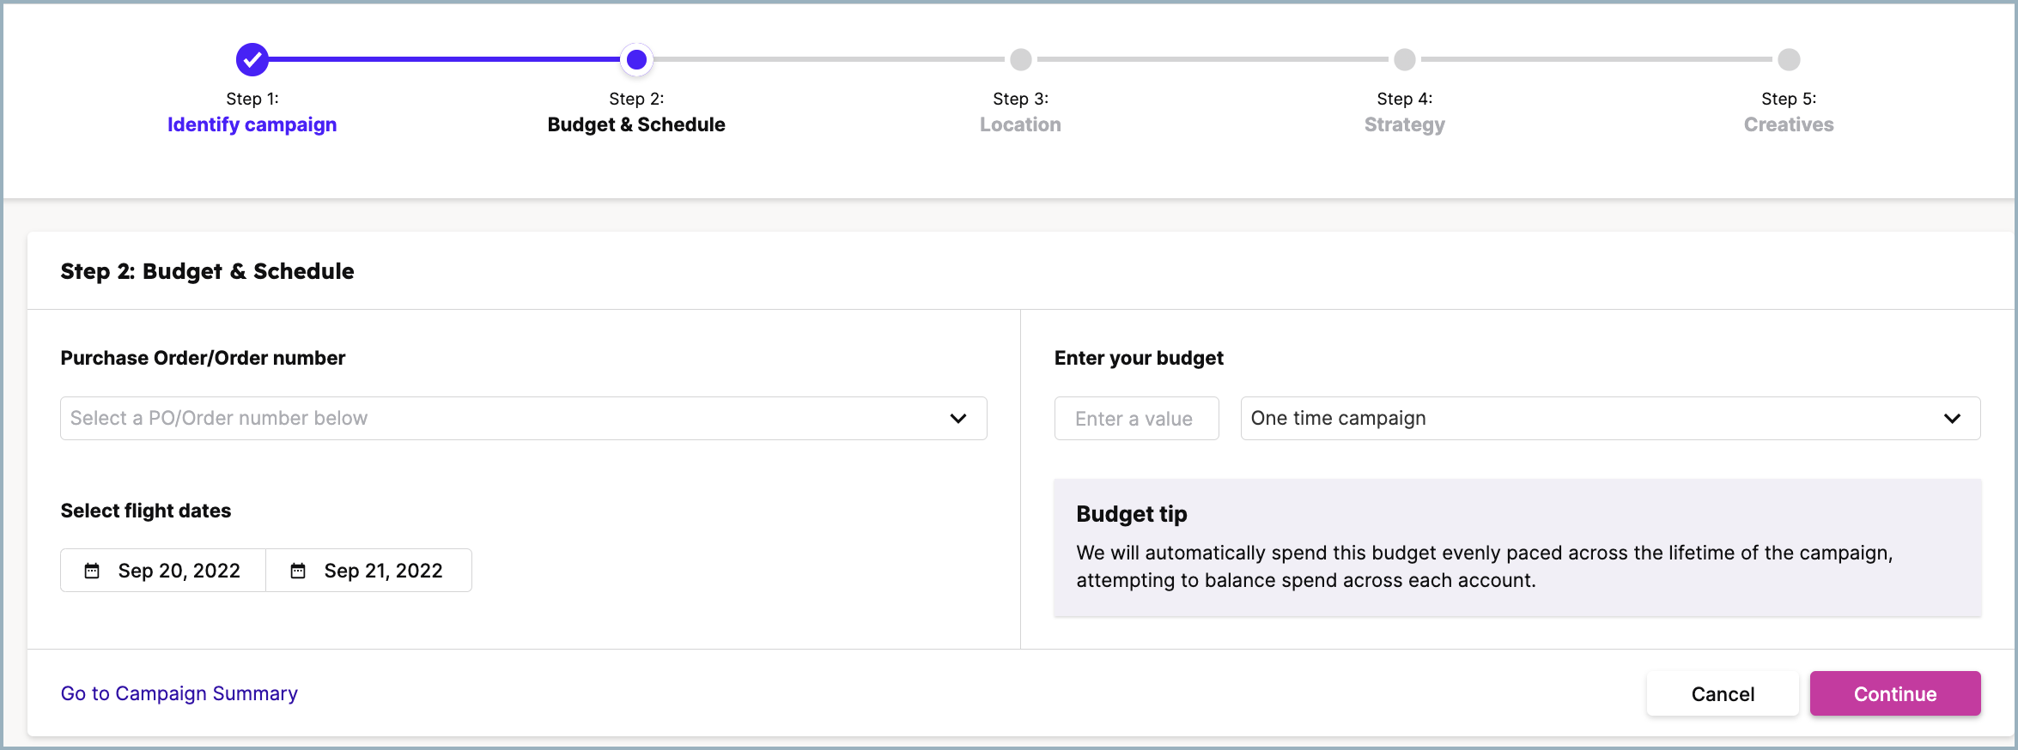Select the Budget & Schedule step label
2018x750 pixels.
tap(636, 124)
